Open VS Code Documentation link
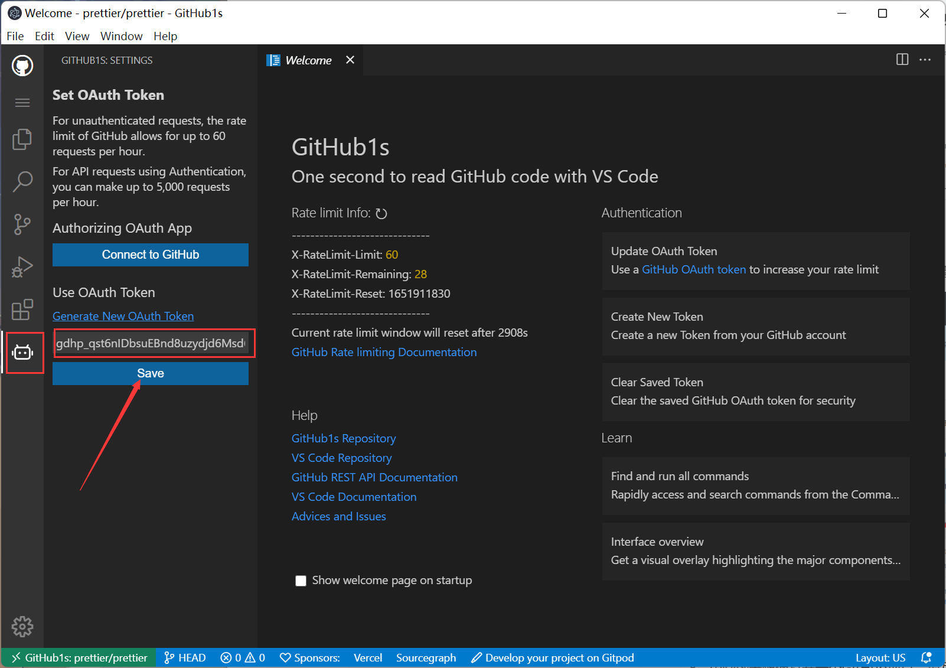Viewport: 946px width, 668px height. [x=354, y=497]
